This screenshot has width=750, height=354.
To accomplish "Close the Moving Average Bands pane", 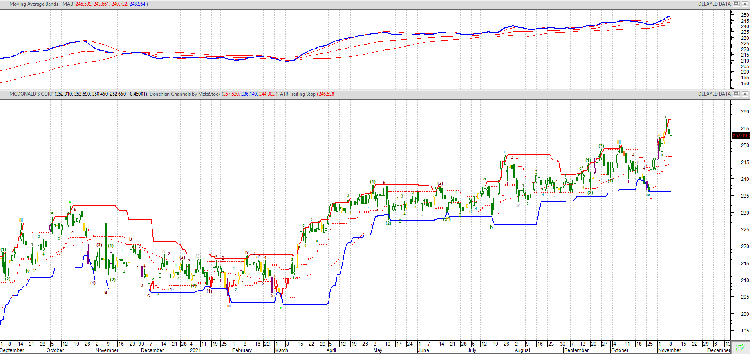I will coord(744,4).
